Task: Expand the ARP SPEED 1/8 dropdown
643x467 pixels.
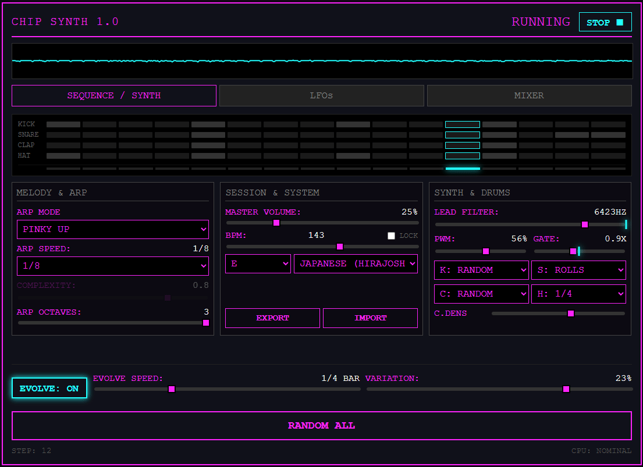Action: 113,266
